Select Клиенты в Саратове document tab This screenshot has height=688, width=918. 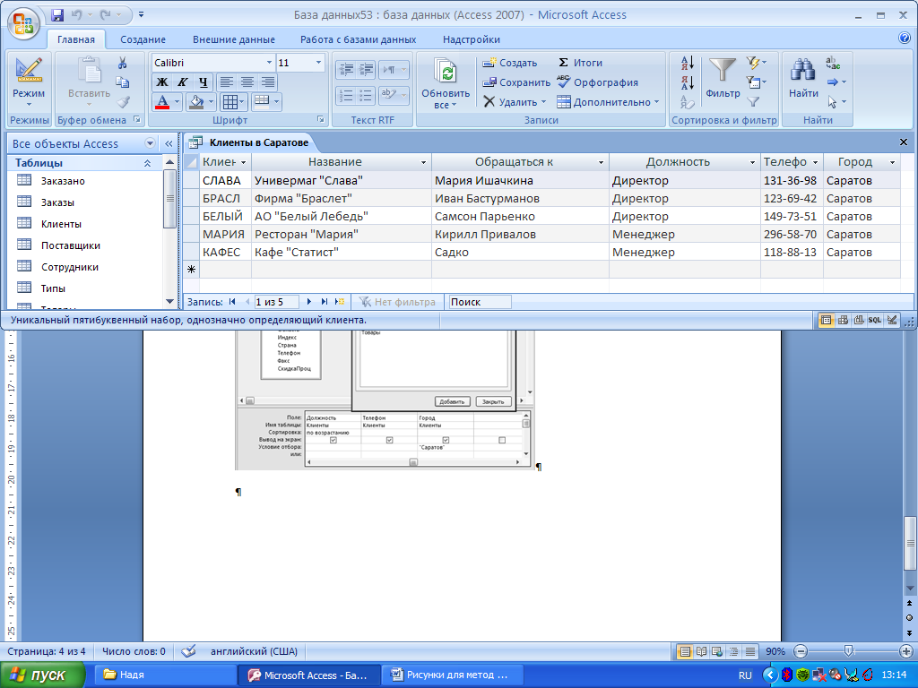pyautogui.click(x=251, y=142)
